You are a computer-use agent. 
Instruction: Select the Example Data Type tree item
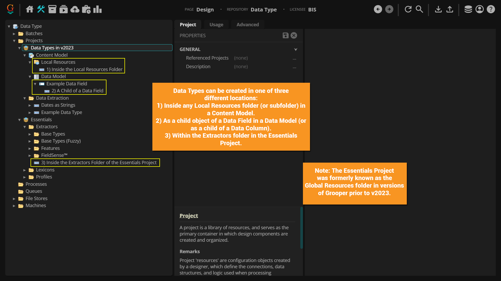click(x=62, y=112)
